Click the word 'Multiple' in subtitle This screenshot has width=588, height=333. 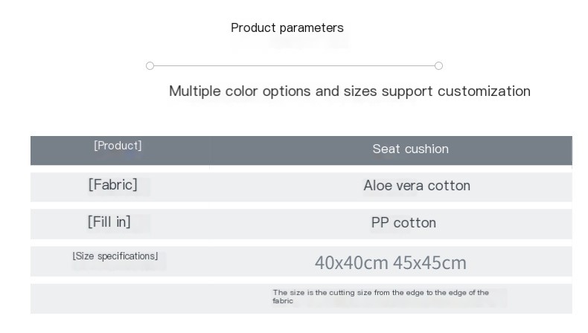194,91
